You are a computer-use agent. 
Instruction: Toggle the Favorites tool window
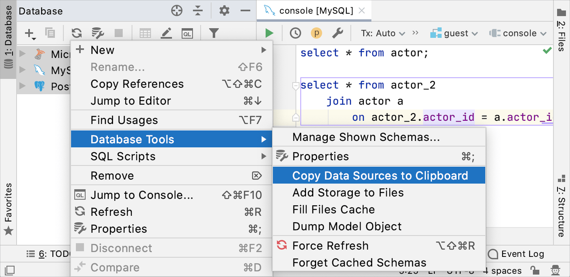pyautogui.click(x=8, y=201)
